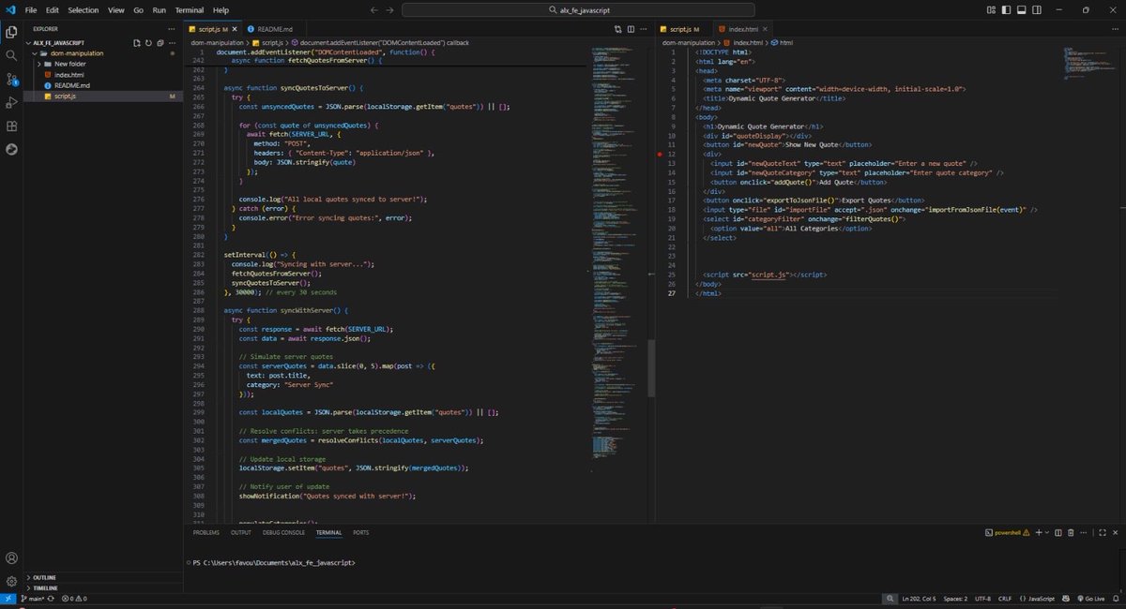Screen dimensions: 1126x609
Task: Collapse the dom-manipulation folder
Action: click(36, 53)
